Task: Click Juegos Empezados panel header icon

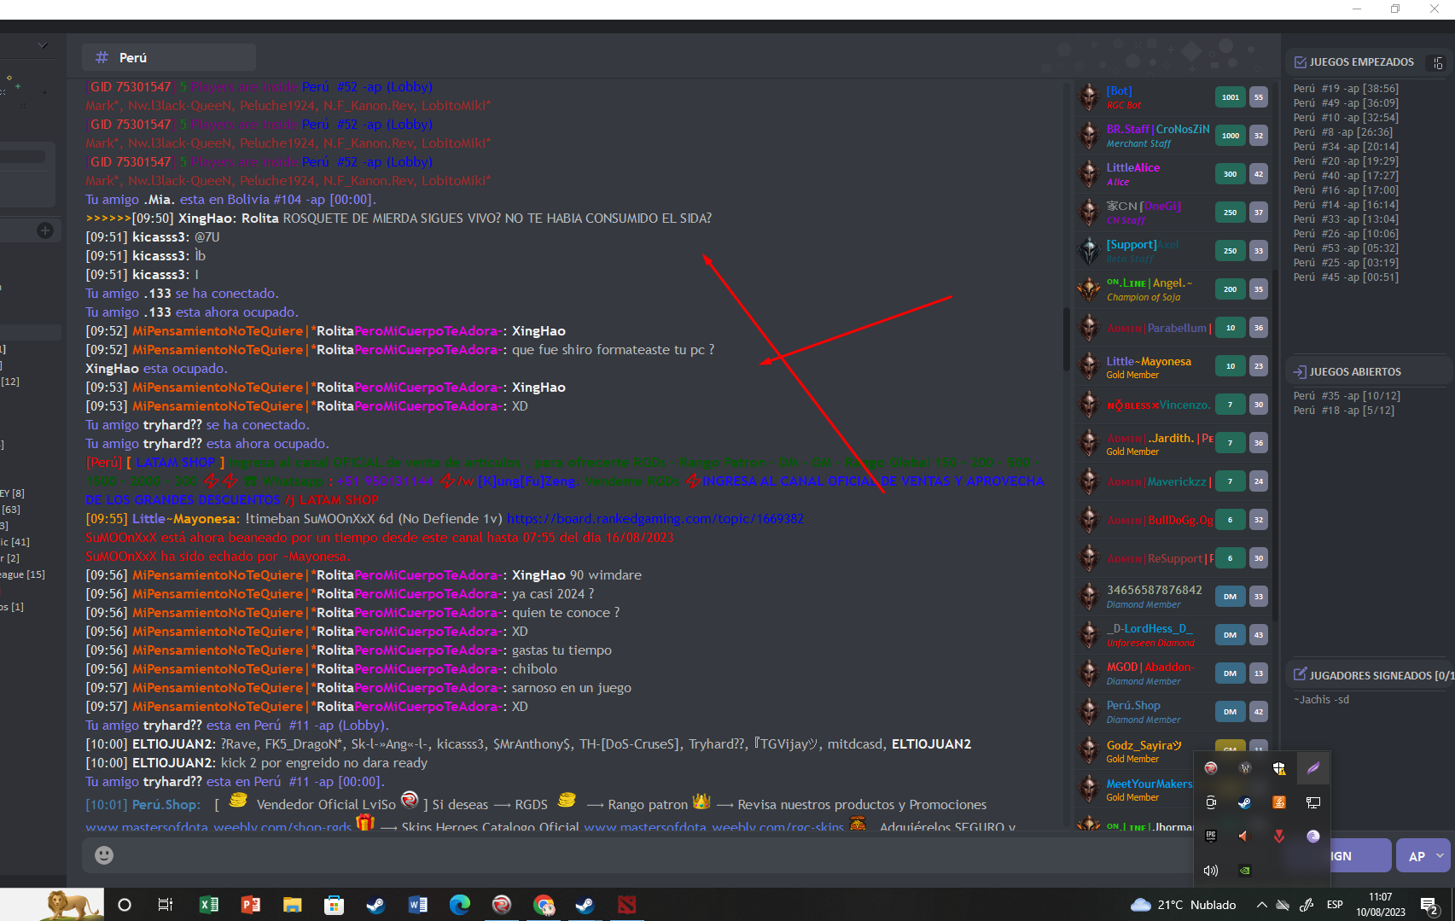Action: 1301,62
